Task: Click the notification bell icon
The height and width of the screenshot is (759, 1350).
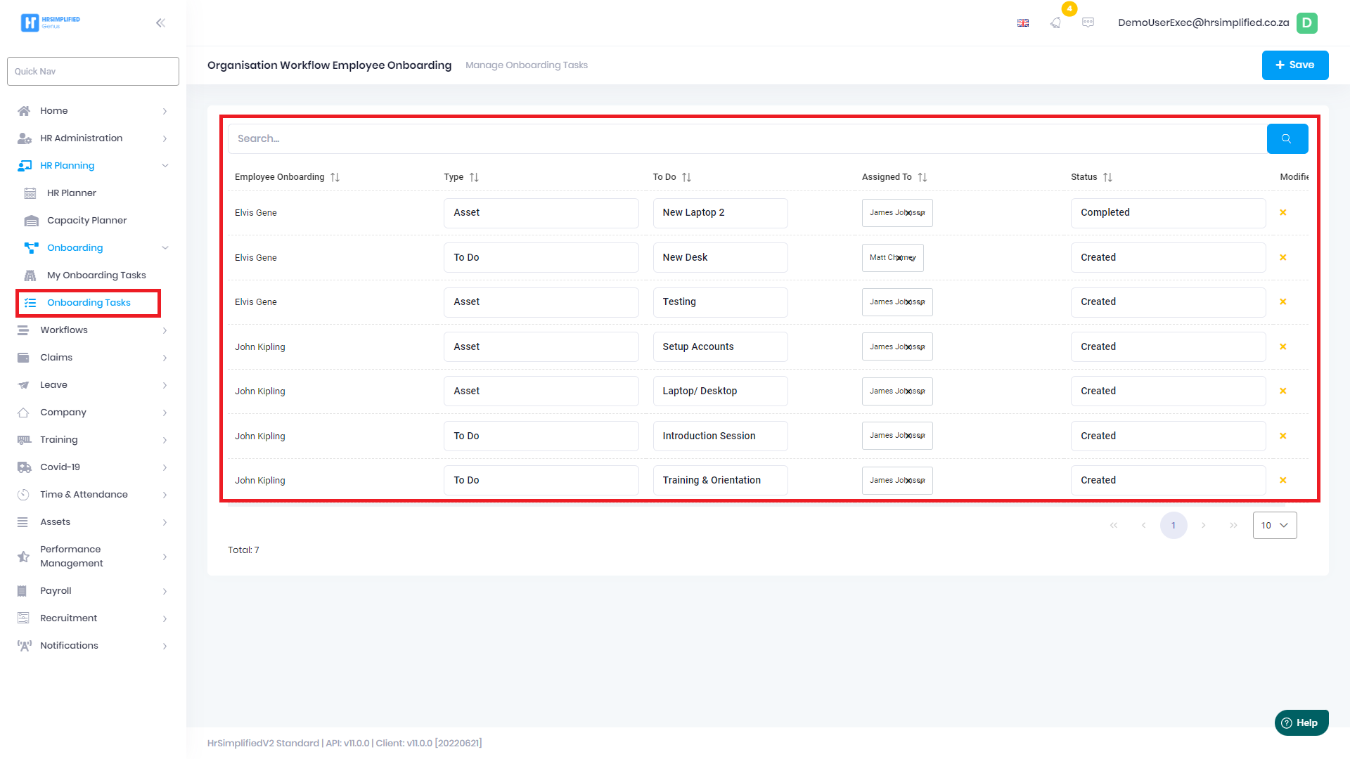Action: click(x=1055, y=22)
